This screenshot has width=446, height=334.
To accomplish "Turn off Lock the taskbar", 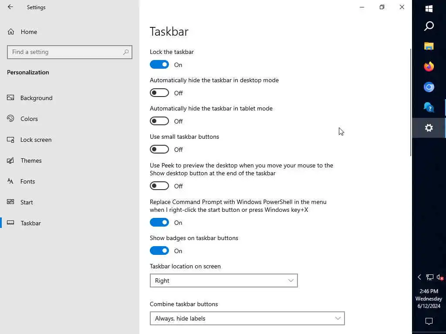I will click(x=159, y=65).
